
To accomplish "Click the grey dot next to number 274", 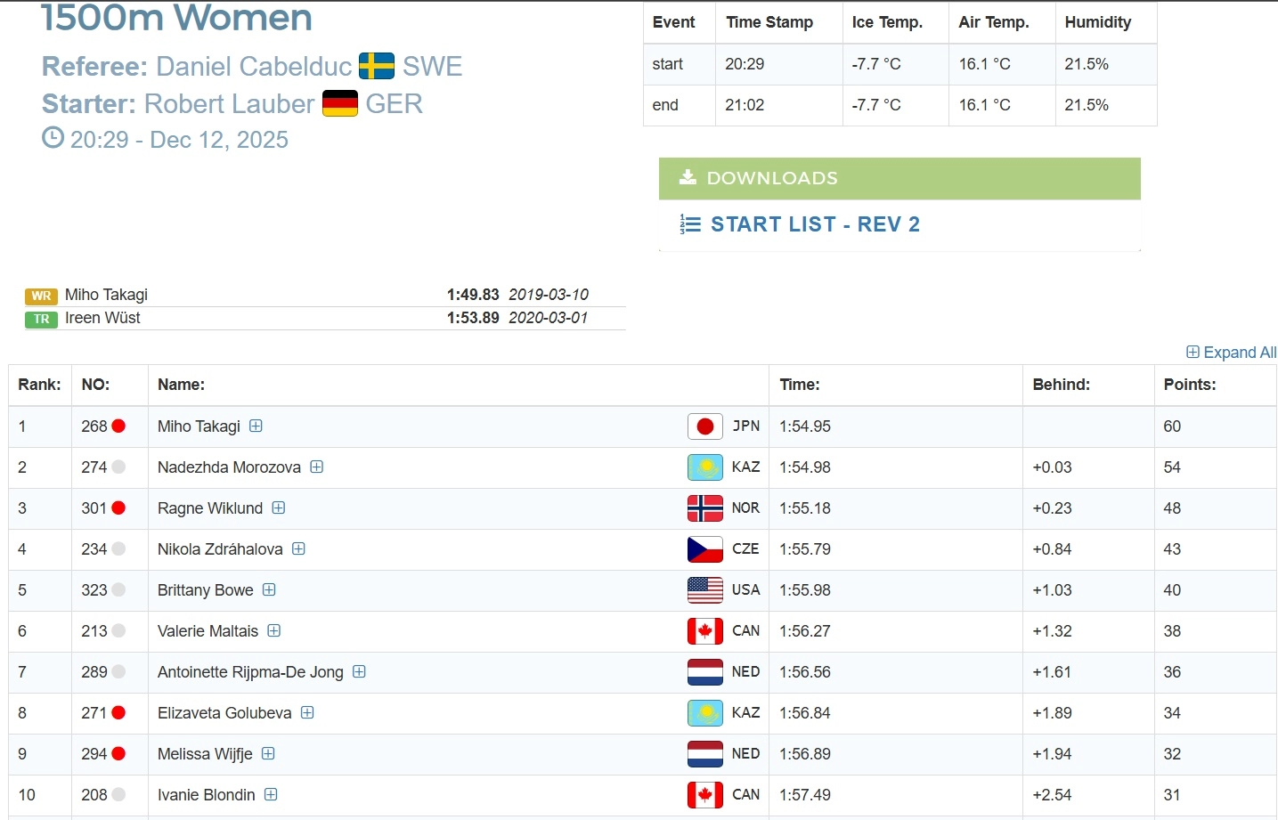I will [118, 467].
